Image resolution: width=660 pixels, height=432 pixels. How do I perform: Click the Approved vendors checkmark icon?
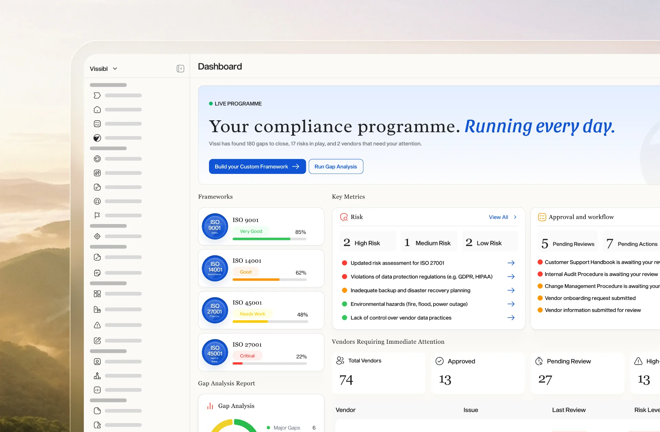coord(440,361)
